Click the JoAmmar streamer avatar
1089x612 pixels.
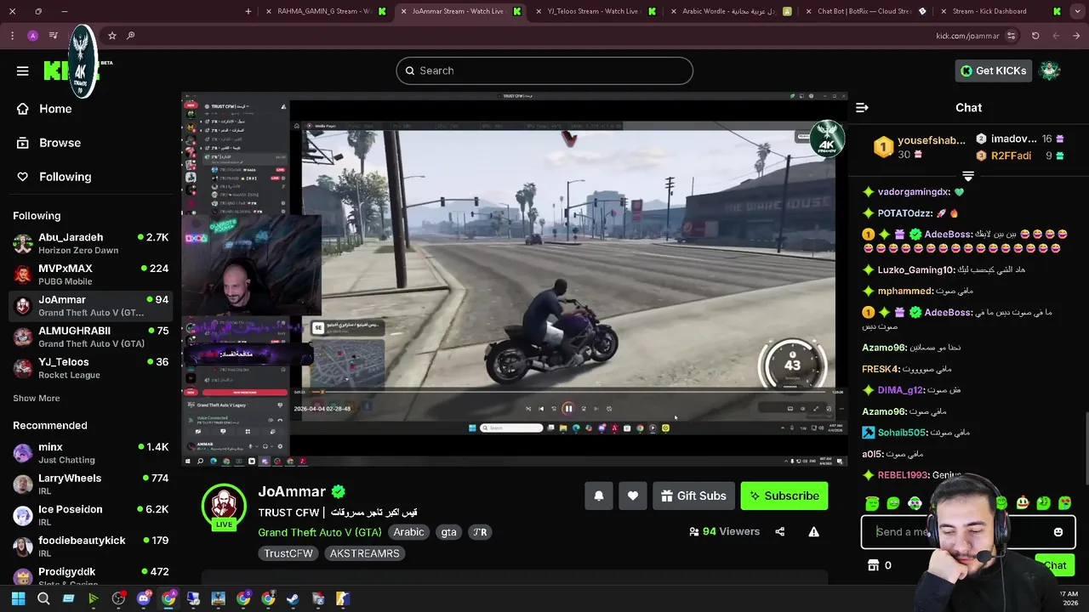224,506
